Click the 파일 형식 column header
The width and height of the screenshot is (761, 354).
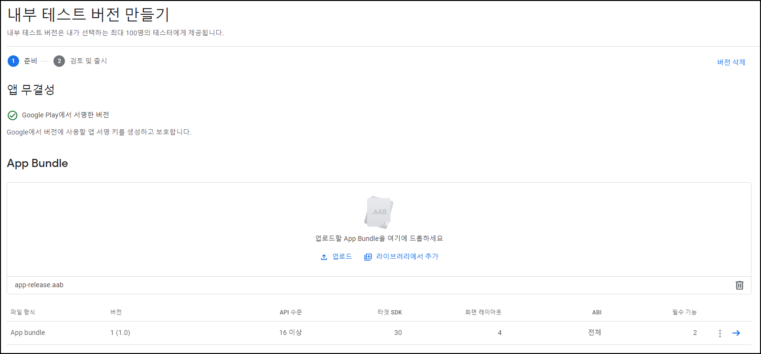[23, 312]
